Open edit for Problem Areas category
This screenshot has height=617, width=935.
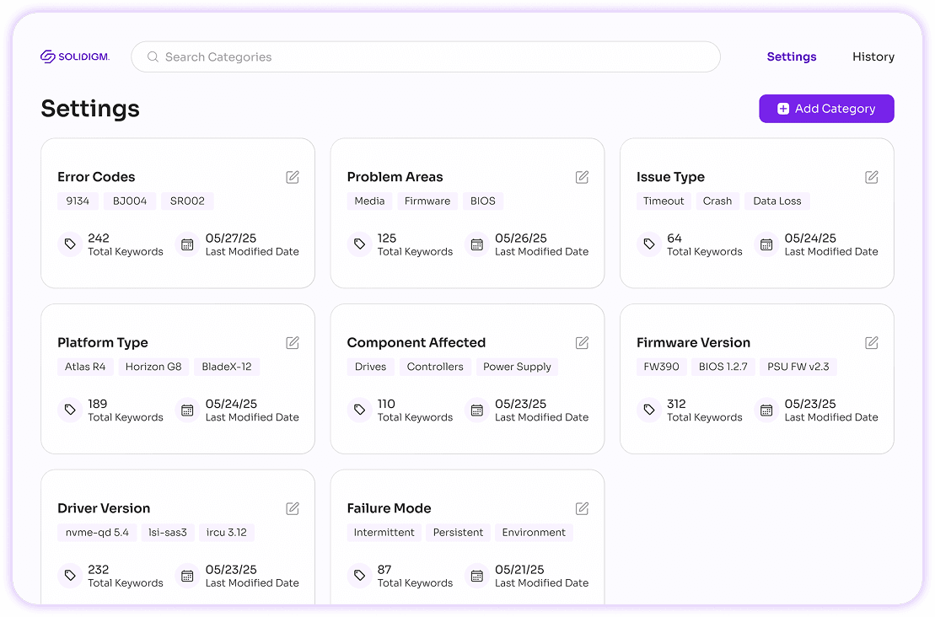click(x=582, y=177)
